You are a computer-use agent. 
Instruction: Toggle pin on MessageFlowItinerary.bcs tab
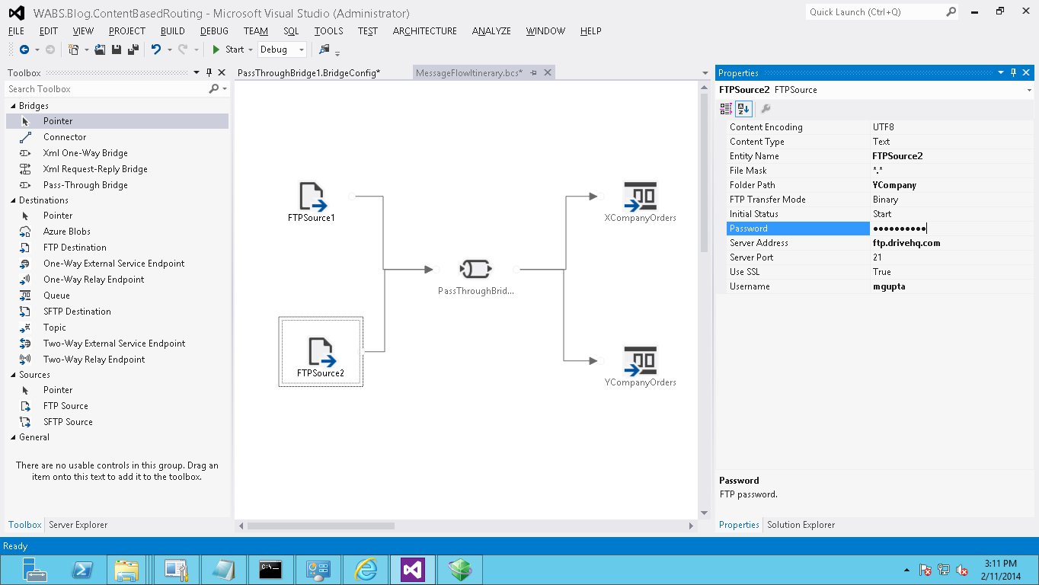[x=534, y=73]
